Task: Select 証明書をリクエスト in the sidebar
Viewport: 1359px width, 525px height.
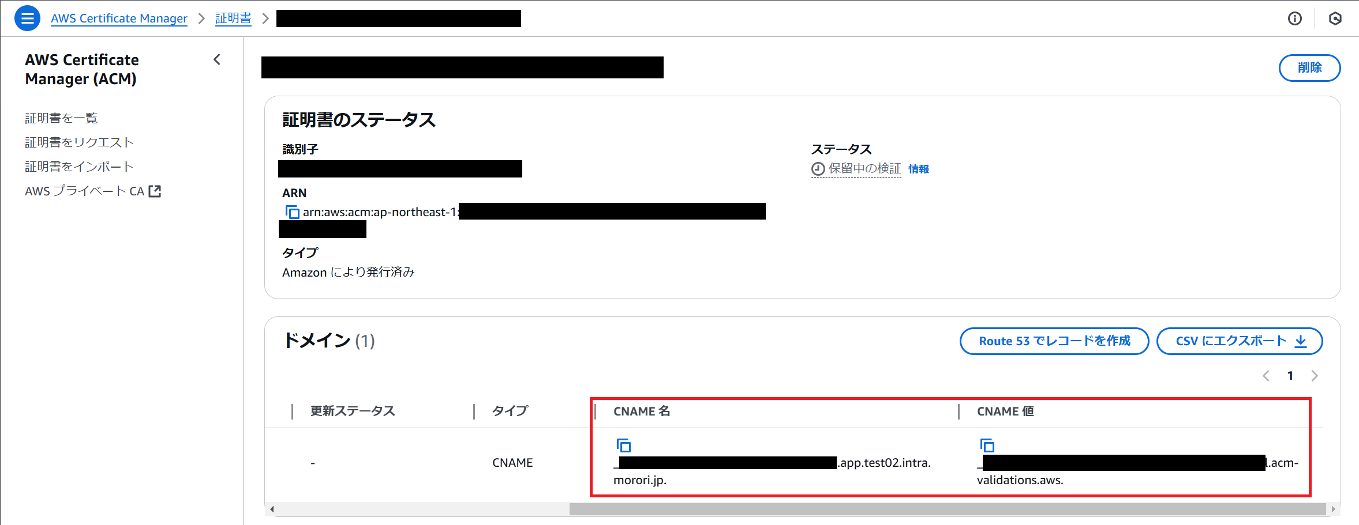Action: (x=79, y=142)
